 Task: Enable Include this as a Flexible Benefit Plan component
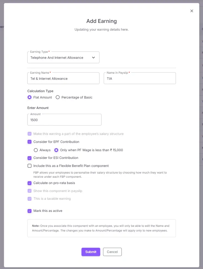(x=29, y=166)
